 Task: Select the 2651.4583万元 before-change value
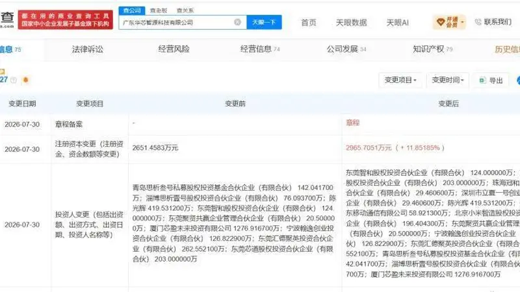point(155,148)
